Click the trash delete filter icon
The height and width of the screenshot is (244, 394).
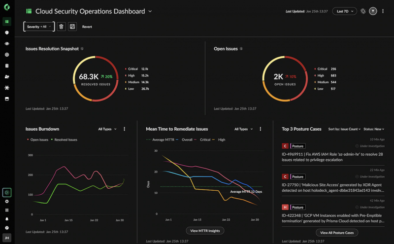coord(61,27)
